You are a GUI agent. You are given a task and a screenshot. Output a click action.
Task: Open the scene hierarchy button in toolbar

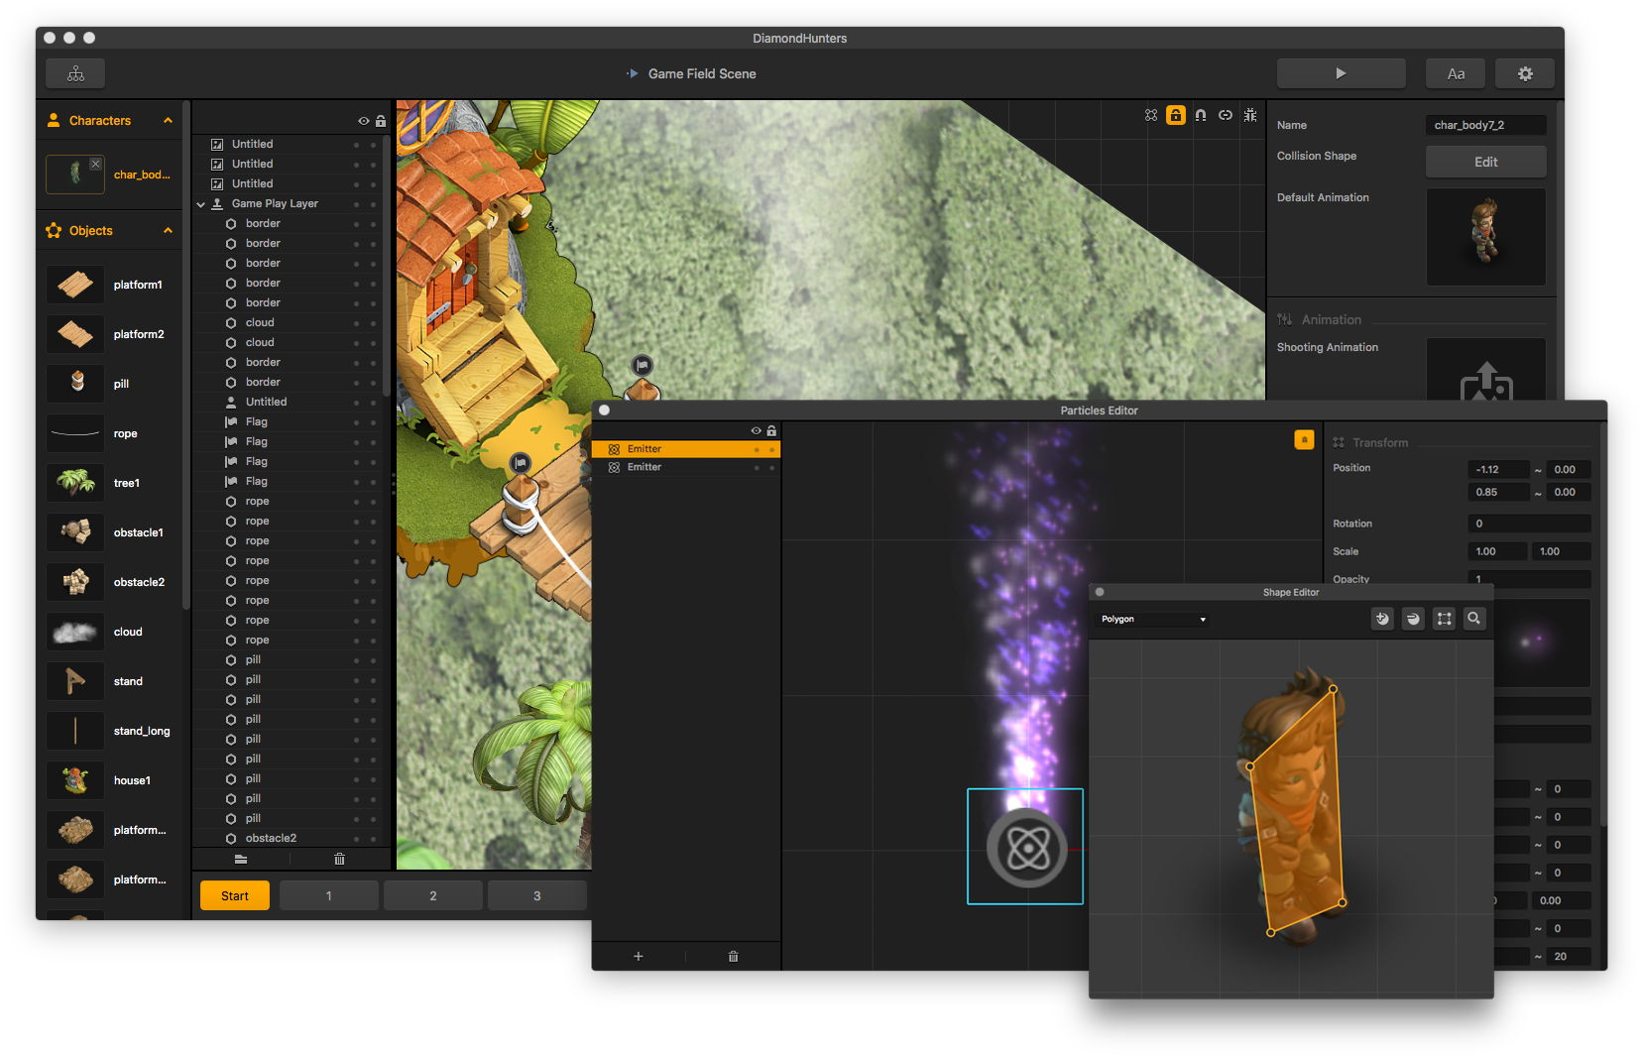coord(75,73)
